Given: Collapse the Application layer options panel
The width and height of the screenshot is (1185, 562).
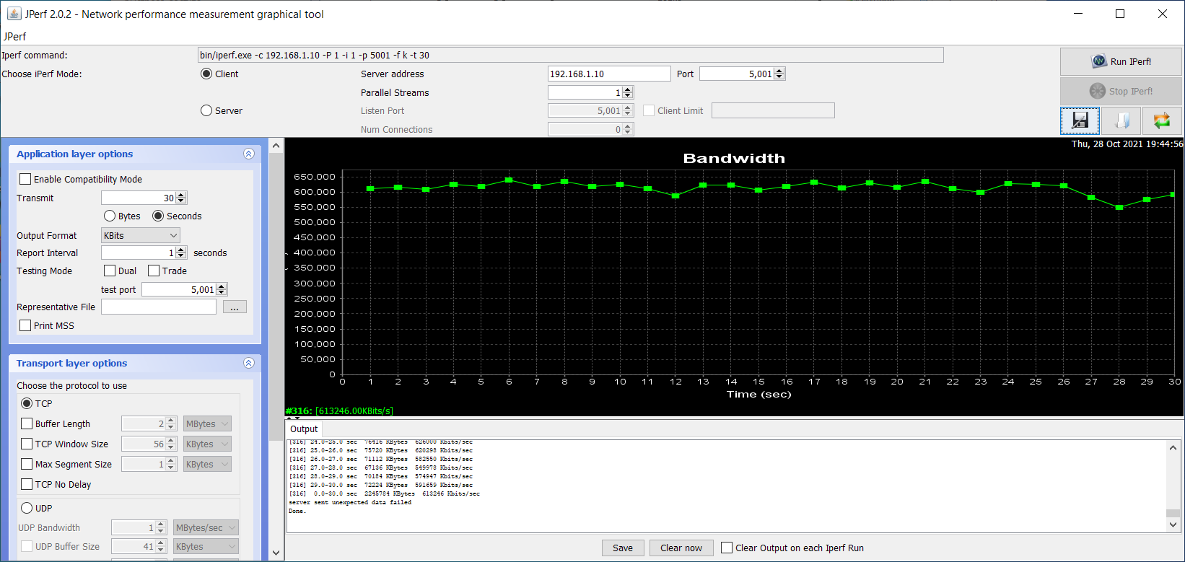Looking at the screenshot, I should (249, 154).
